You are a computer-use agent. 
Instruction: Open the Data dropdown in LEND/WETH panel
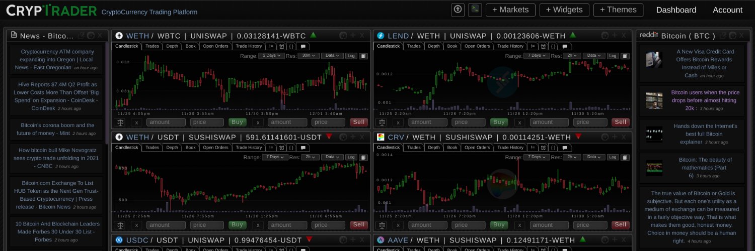tap(594, 56)
